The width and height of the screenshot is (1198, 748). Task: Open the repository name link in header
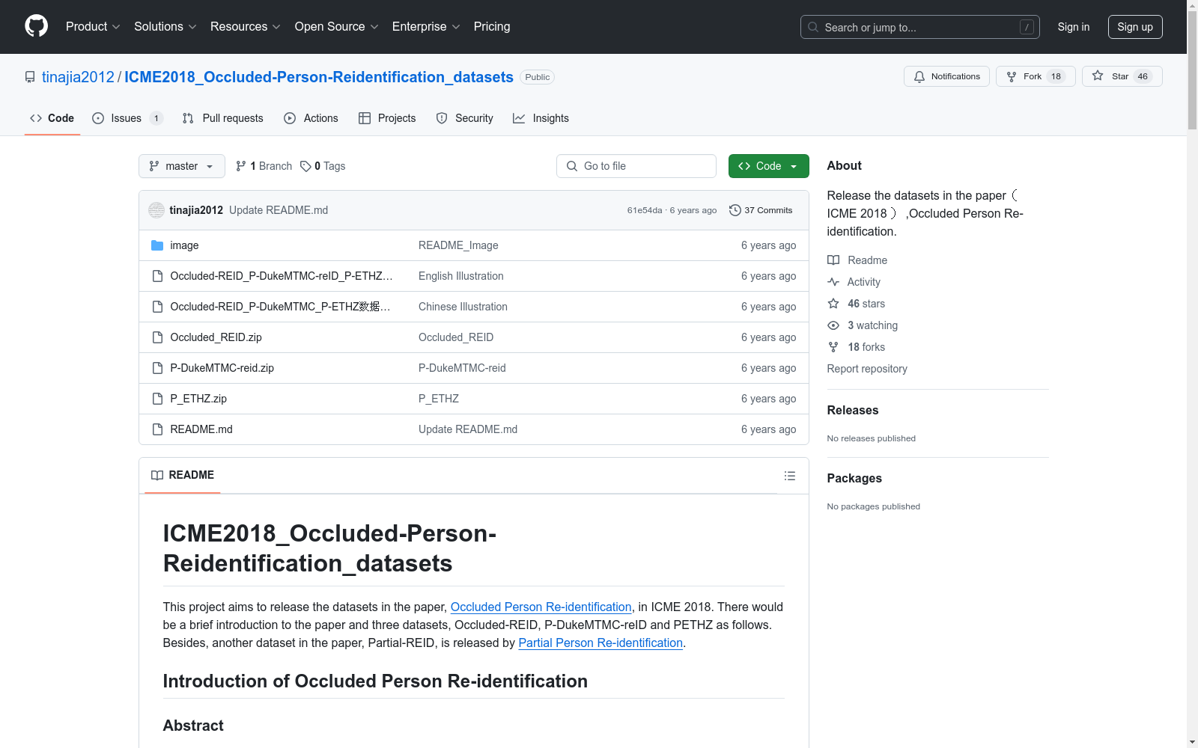(319, 77)
